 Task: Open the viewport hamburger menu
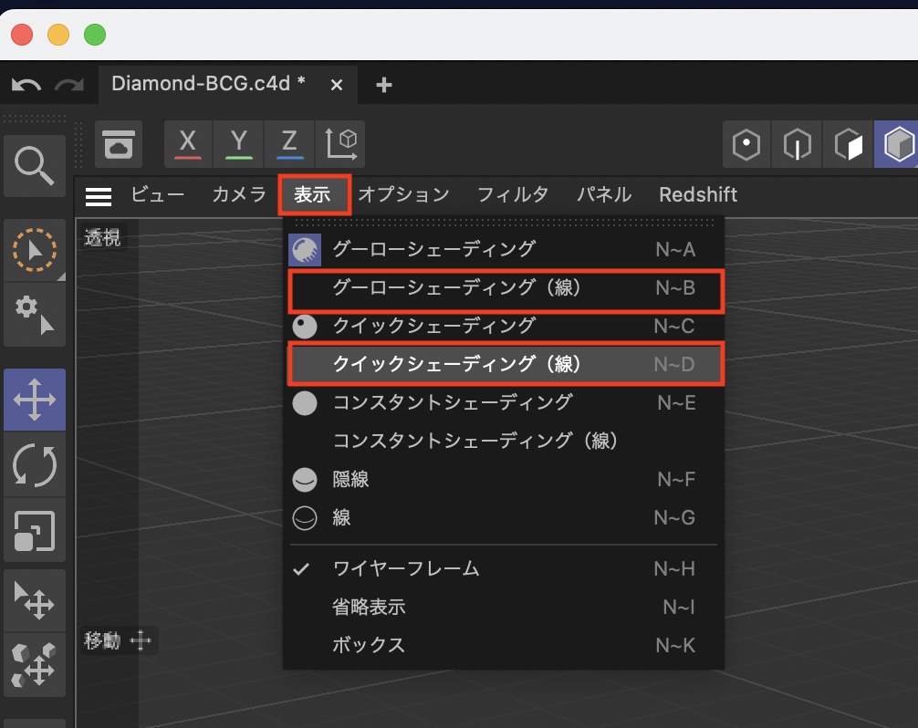point(99,195)
